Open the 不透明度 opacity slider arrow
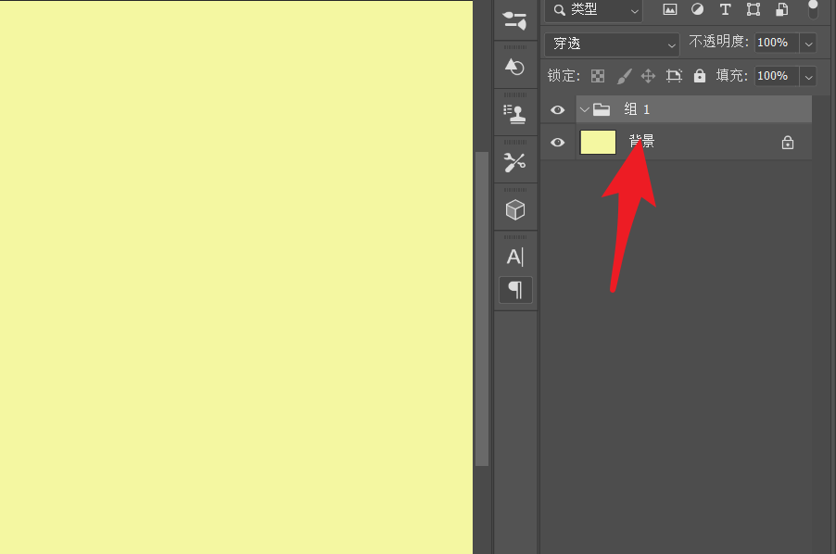The width and height of the screenshot is (836, 554). tap(808, 43)
